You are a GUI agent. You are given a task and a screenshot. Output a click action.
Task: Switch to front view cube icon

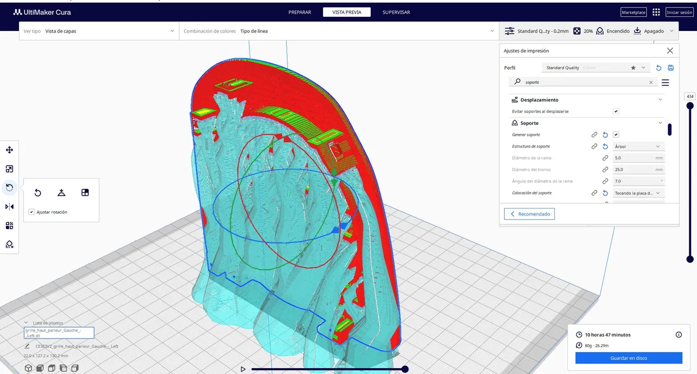coord(40,368)
